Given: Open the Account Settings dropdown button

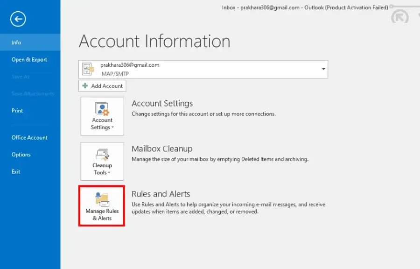Looking at the screenshot, I should [x=102, y=116].
